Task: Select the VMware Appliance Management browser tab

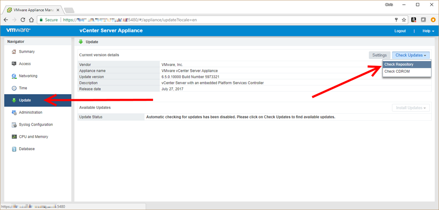Action: 33,10
